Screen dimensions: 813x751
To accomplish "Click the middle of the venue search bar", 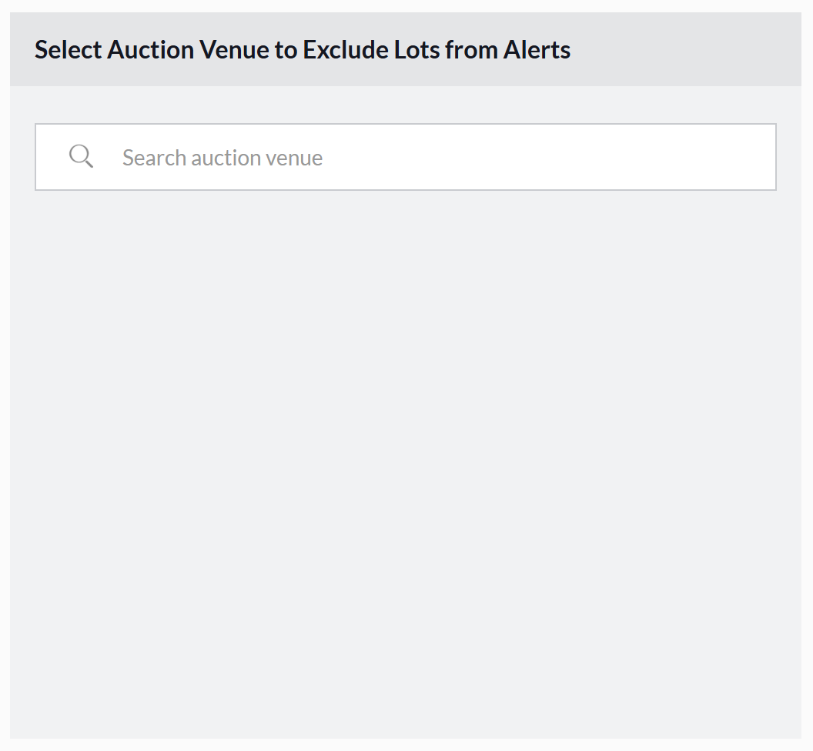I will [406, 157].
